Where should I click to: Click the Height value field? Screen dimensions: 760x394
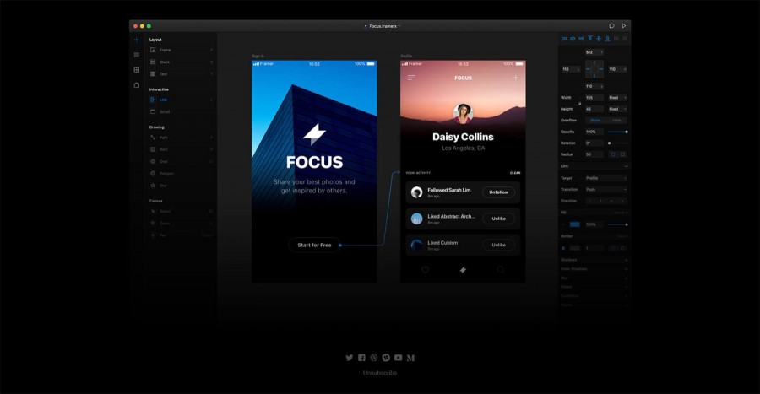pyautogui.click(x=594, y=110)
